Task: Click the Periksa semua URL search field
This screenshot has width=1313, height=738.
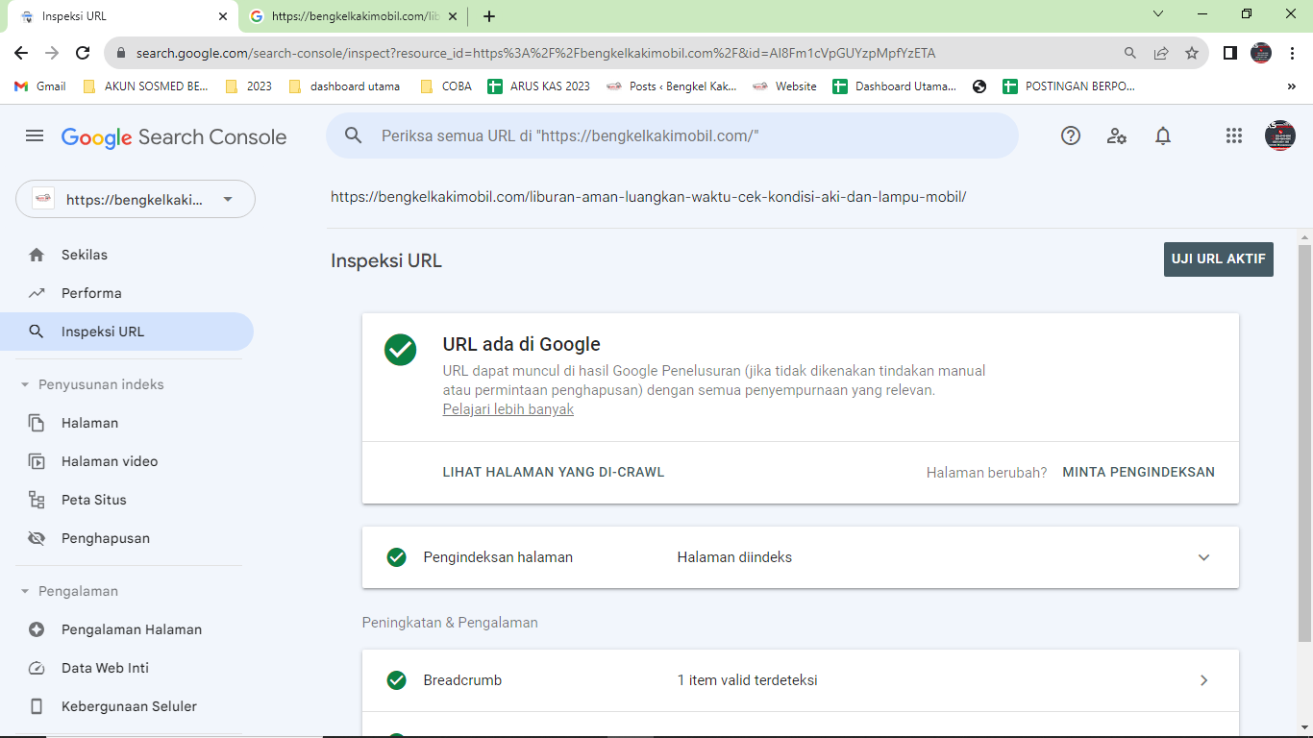Action: click(672, 135)
